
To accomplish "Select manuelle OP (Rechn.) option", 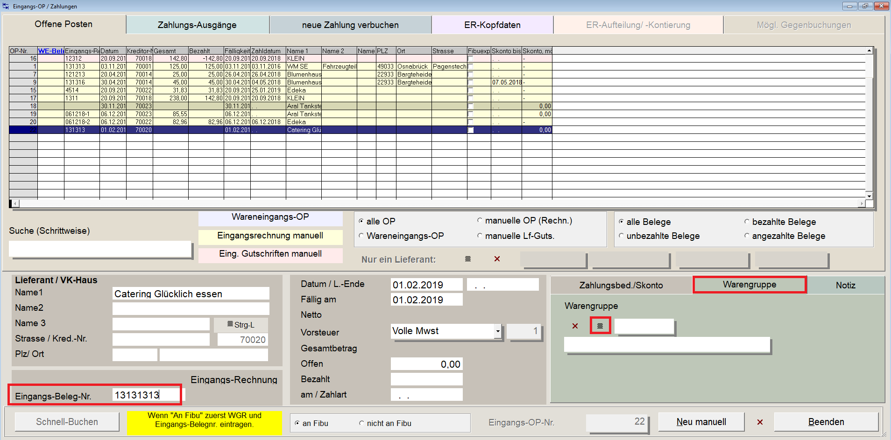I will point(480,220).
